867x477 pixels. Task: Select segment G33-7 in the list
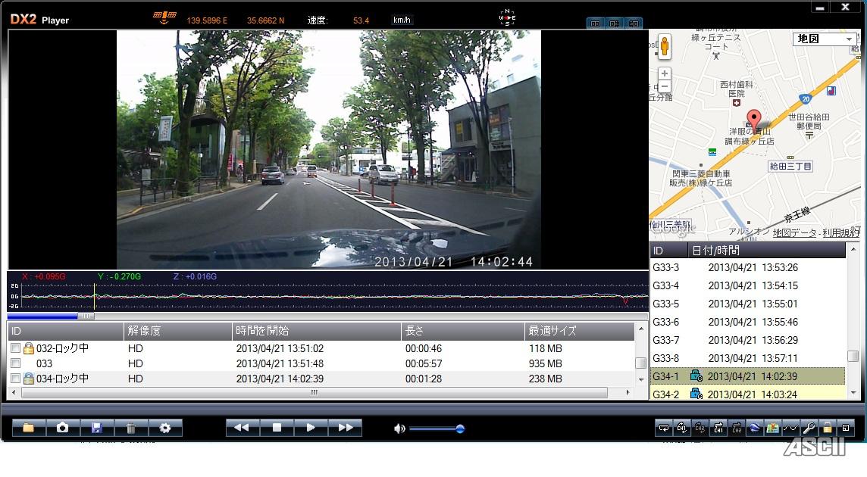point(747,340)
